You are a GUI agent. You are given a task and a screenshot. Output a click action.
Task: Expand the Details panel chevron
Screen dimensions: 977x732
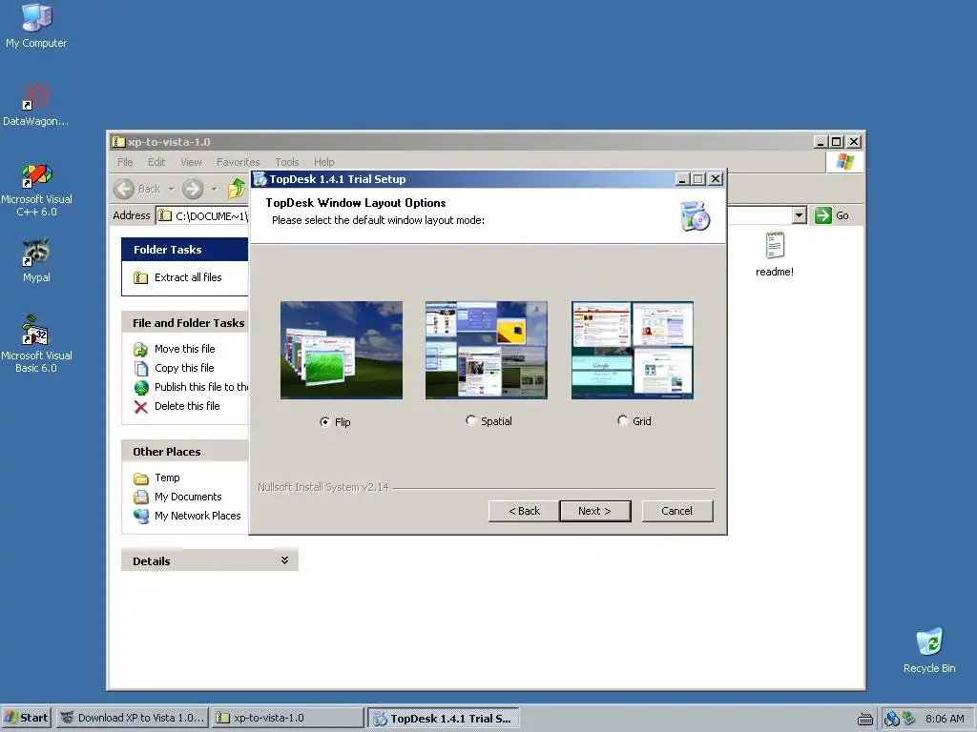coord(284,560)
